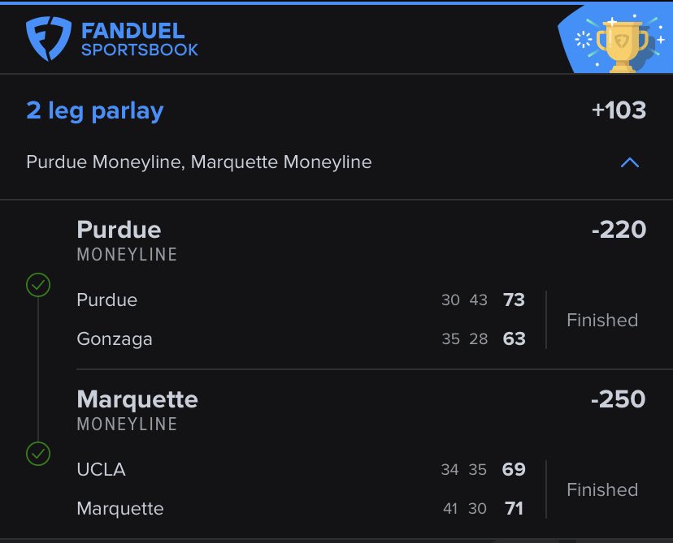Click Gonzaga final score 63
The width and height of the screenshot is (673, 543).
(x=514, y=338)
